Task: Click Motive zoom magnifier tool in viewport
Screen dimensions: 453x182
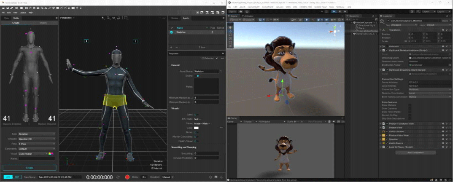Action: point(108,18)
